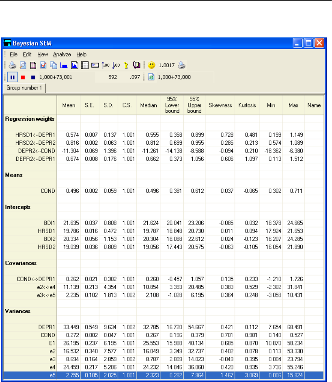Pause the MCMC sampling

pos(12,77)
